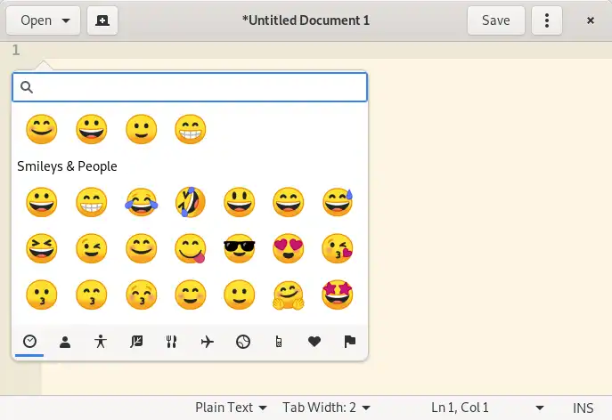Viewport: 612px width, 420px height.
Task: Save the untitled document
Action: pyautogui.click(x=495, y=20)
